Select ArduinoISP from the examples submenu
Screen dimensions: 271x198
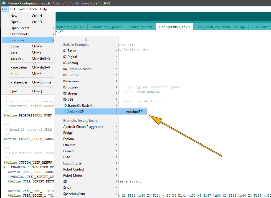click(x=131, y=111)
